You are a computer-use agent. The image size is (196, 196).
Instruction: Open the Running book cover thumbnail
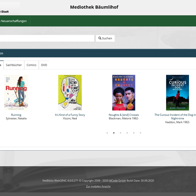(16, 93)
